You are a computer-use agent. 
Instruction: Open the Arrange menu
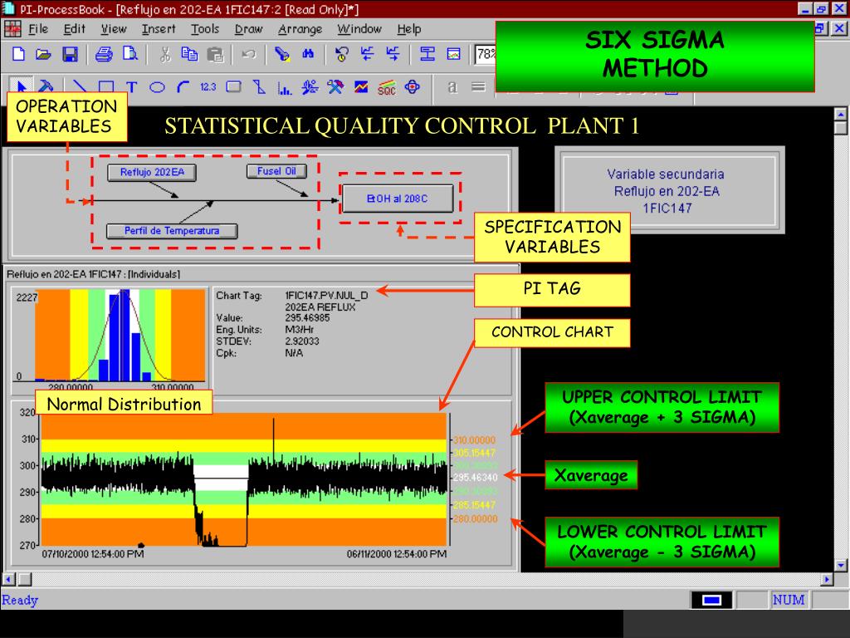tap(300, 29)
